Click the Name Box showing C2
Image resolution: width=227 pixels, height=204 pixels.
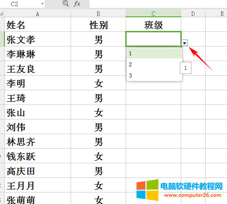(22, 4)
